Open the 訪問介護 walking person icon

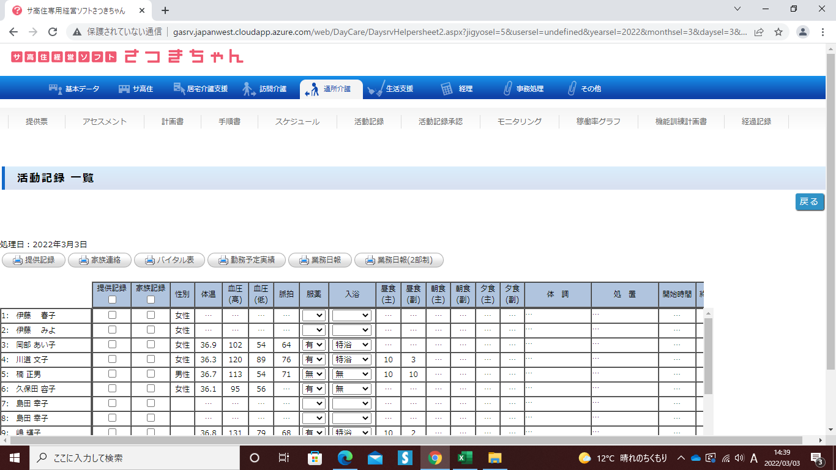(x=248, y=89)
